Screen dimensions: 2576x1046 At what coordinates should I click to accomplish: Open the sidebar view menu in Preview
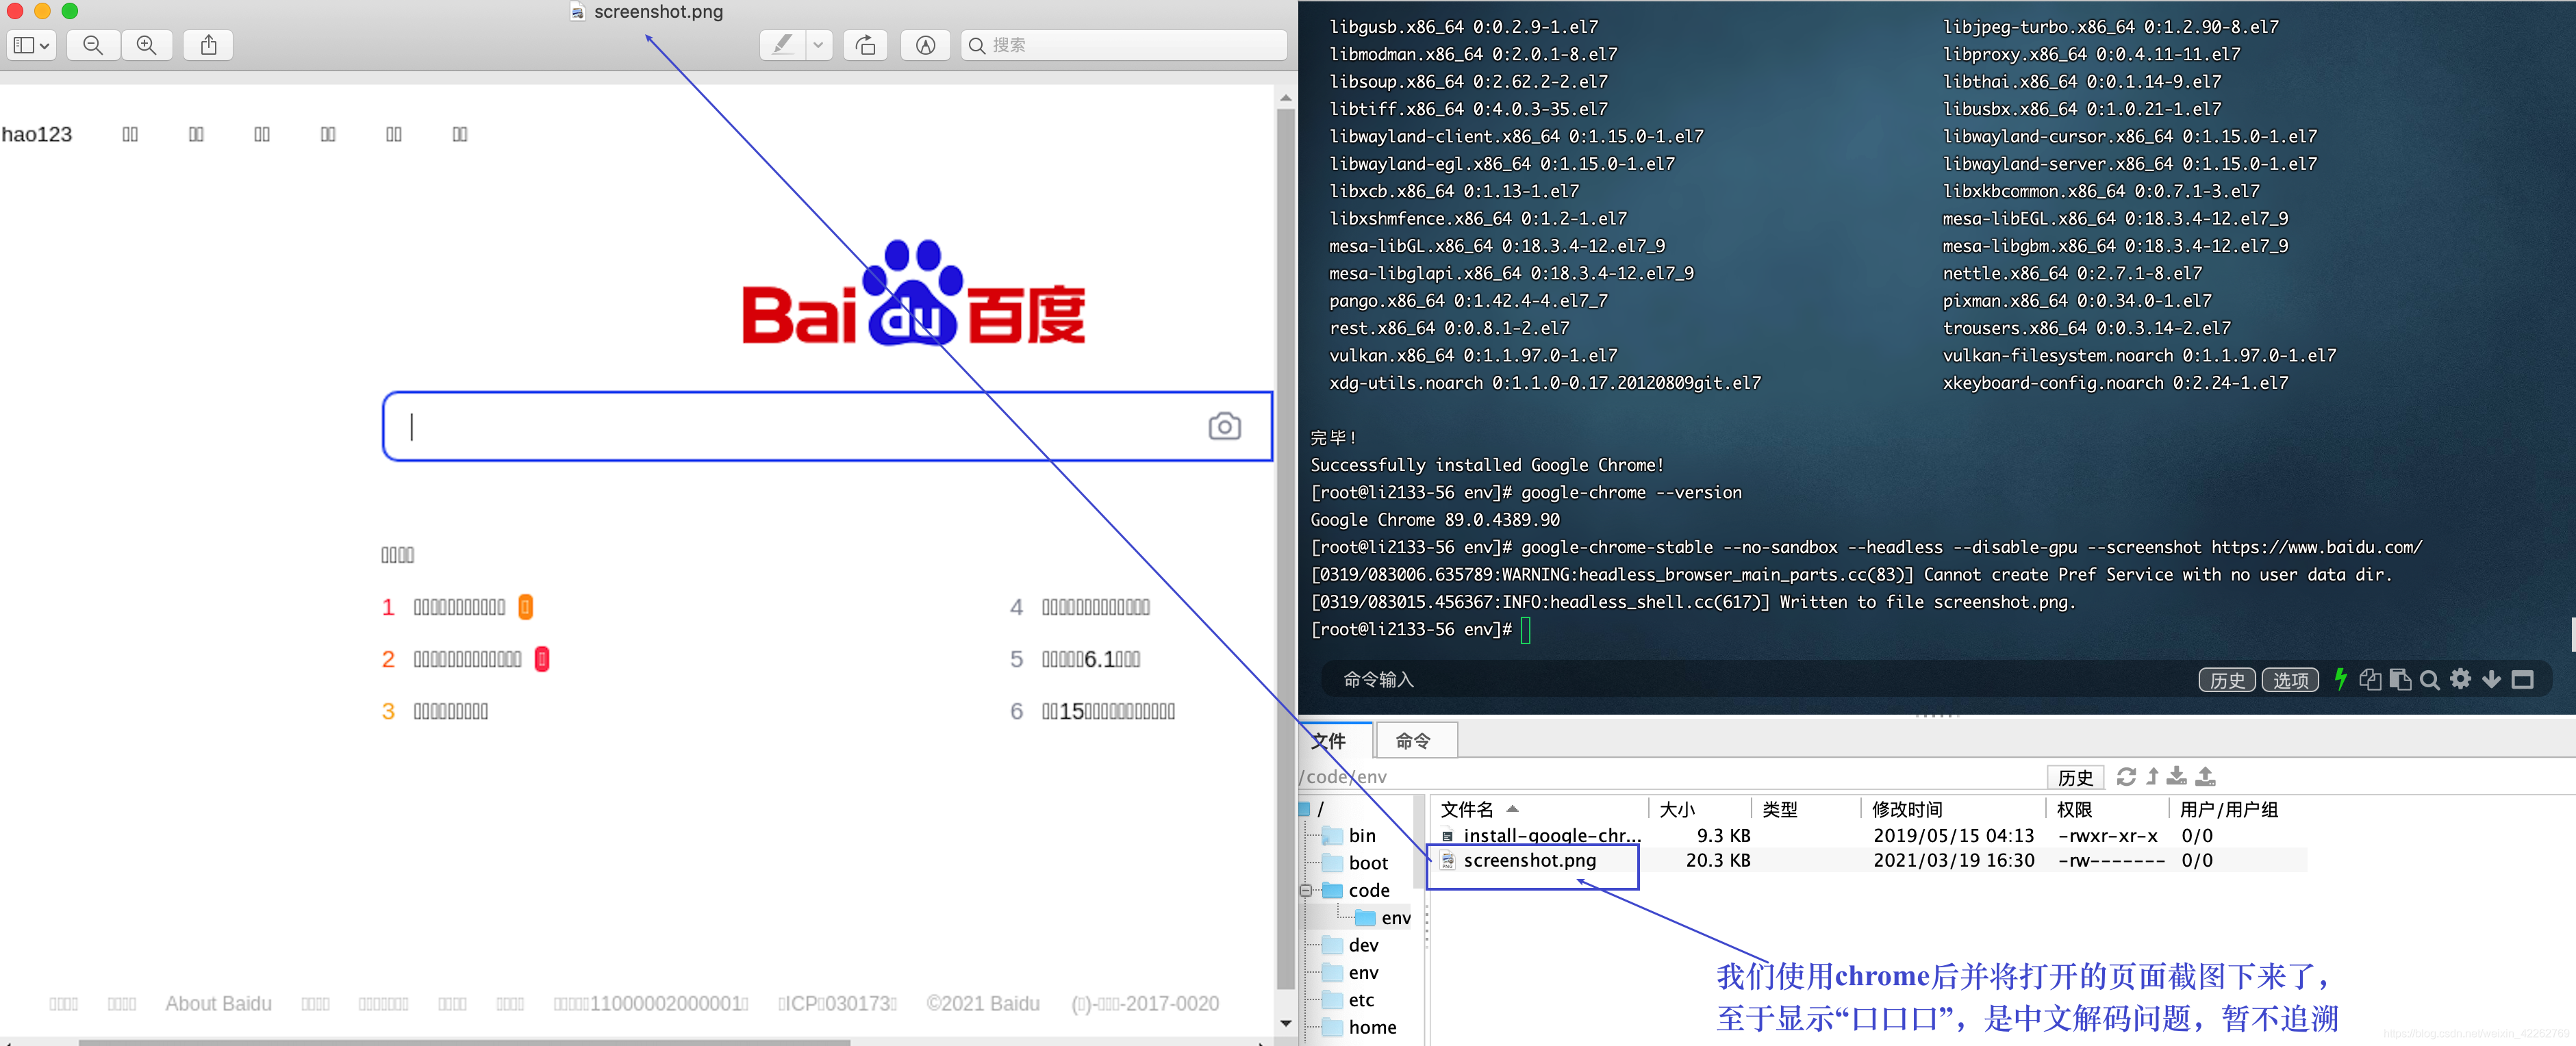pos(31,45)
